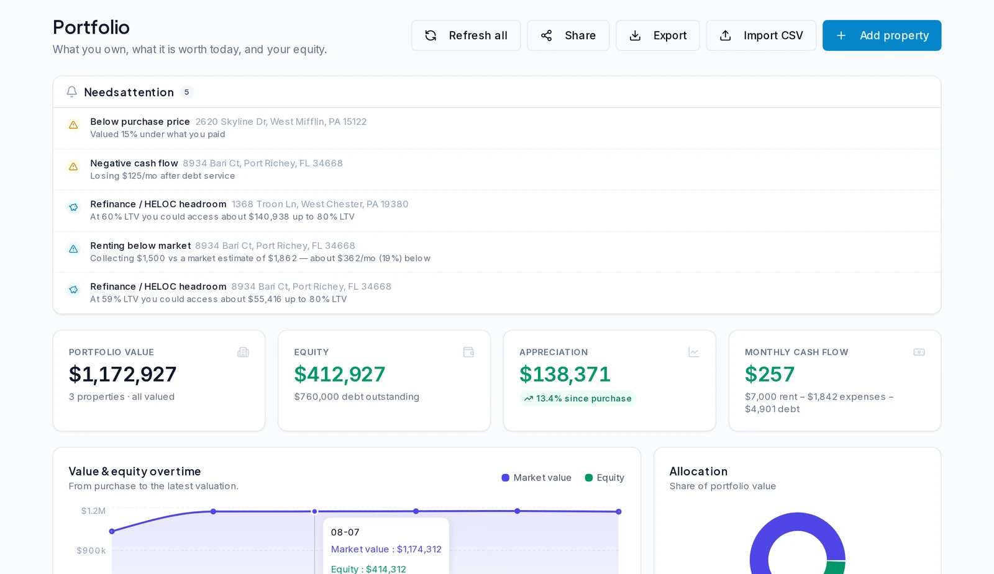
Task: Click the line chart icon in Appreciation card
Action: pos(694,352)
